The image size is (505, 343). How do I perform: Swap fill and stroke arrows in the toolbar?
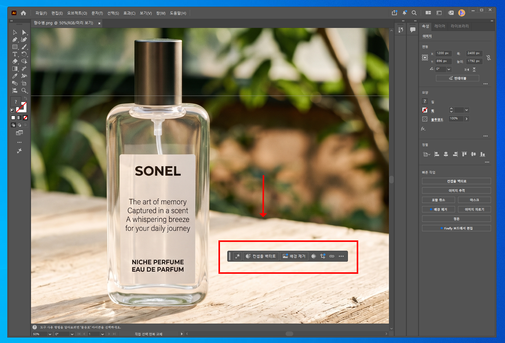point(26,98)
